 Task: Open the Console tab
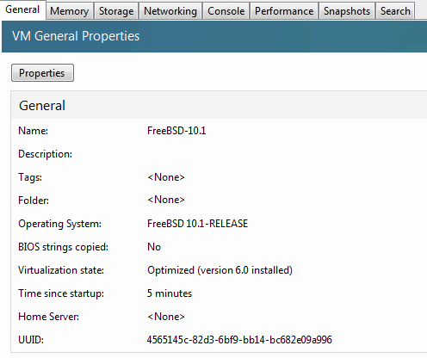pos(226,11)
